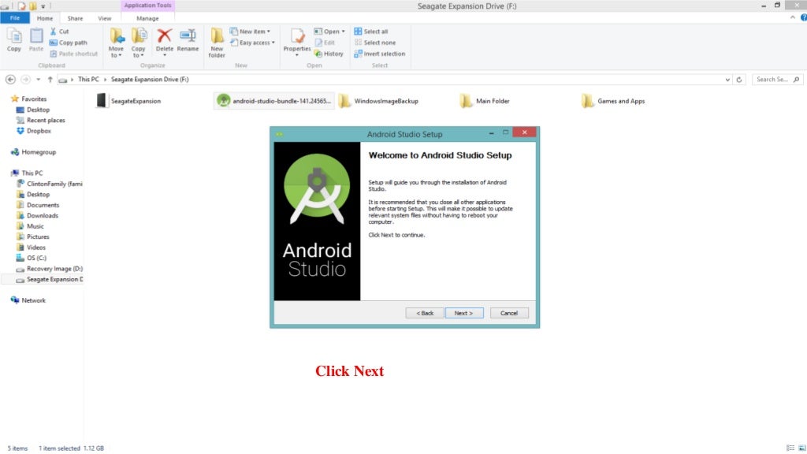Open the File tab
This screenshot has height=454, width=807.
(15, 18)
